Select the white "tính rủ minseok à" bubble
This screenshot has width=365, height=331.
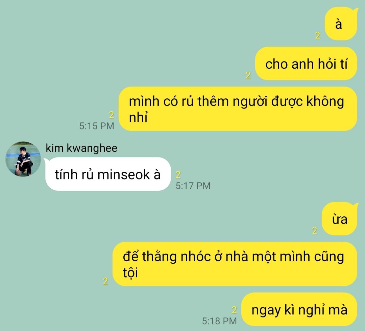(108, 174)
